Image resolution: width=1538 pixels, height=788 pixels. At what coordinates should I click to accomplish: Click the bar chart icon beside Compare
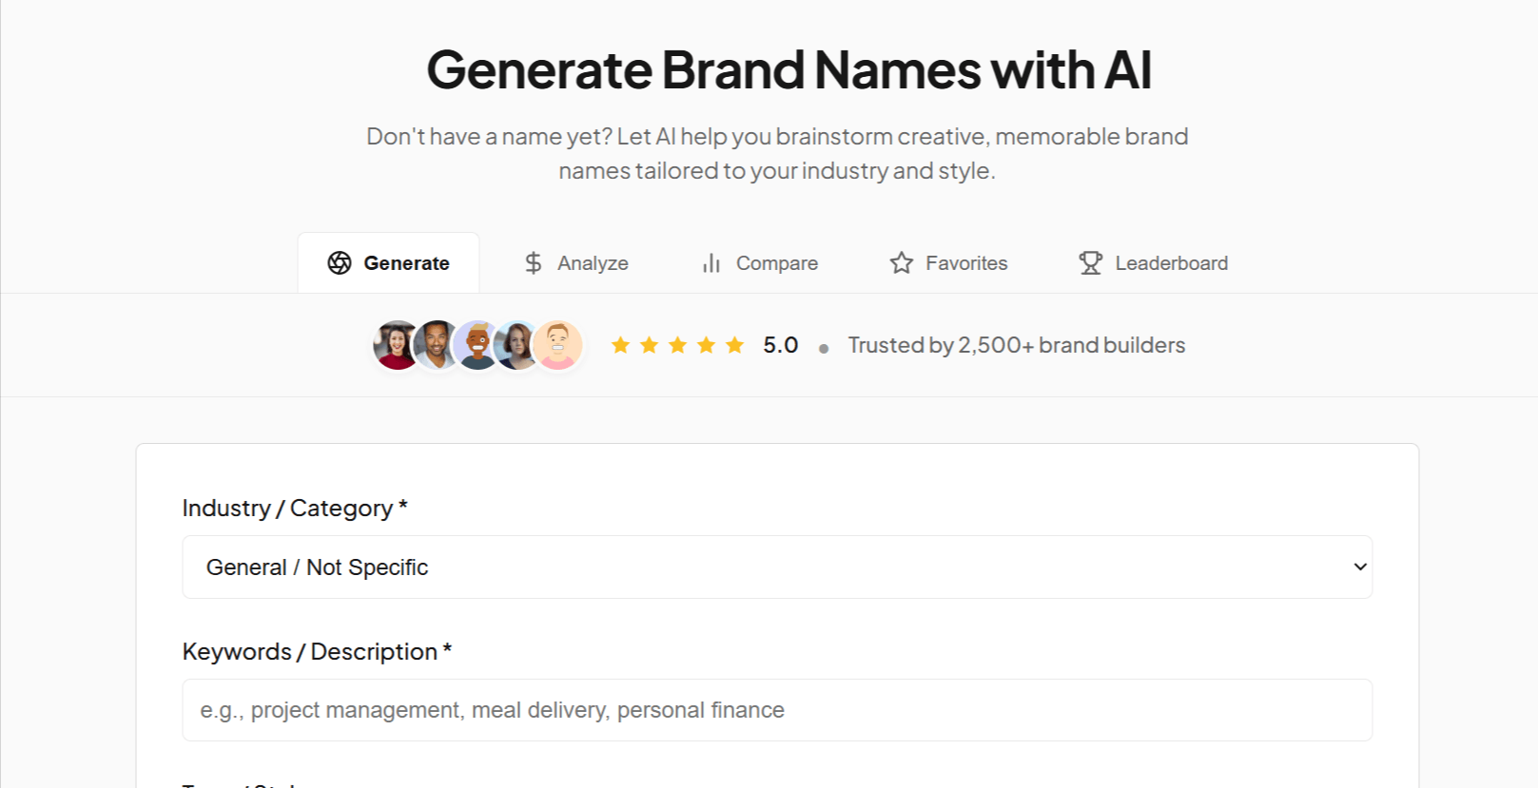[x=711, y=263]
